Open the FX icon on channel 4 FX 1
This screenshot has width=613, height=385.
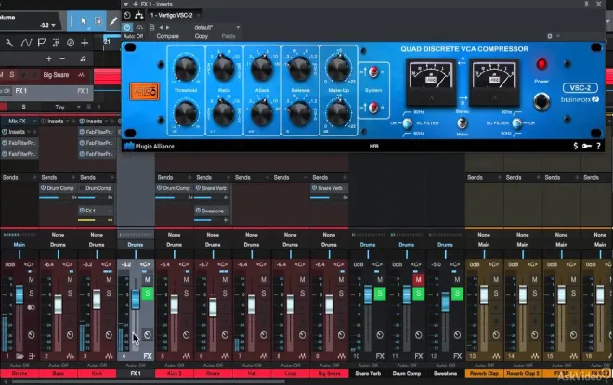coord(148,356)
